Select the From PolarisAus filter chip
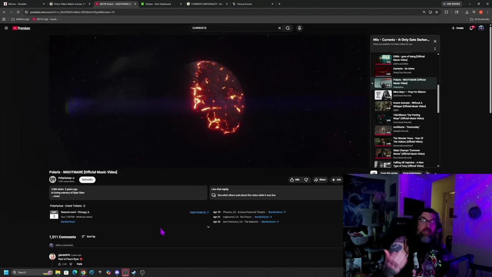The height and width of the screenshot is (277, 492). coord(412,174)
